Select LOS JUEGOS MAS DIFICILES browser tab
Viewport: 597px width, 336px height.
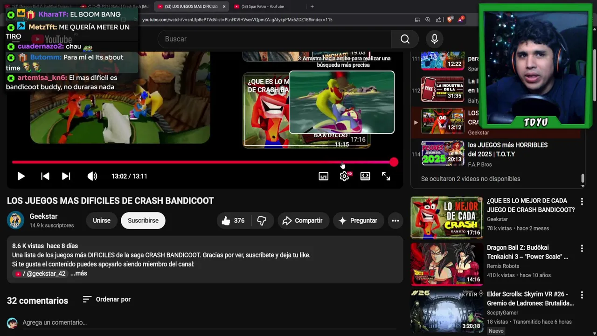click(191, 7)
